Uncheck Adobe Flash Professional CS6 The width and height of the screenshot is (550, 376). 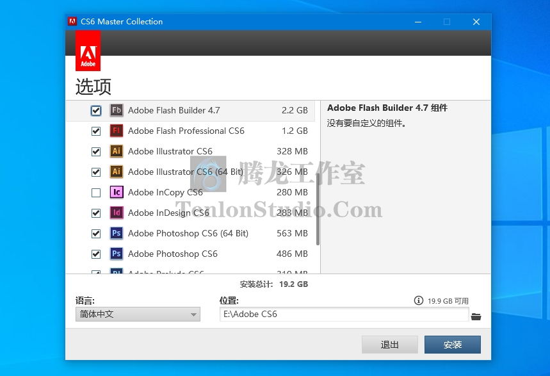pyautogui.click(x=96, y=131)
